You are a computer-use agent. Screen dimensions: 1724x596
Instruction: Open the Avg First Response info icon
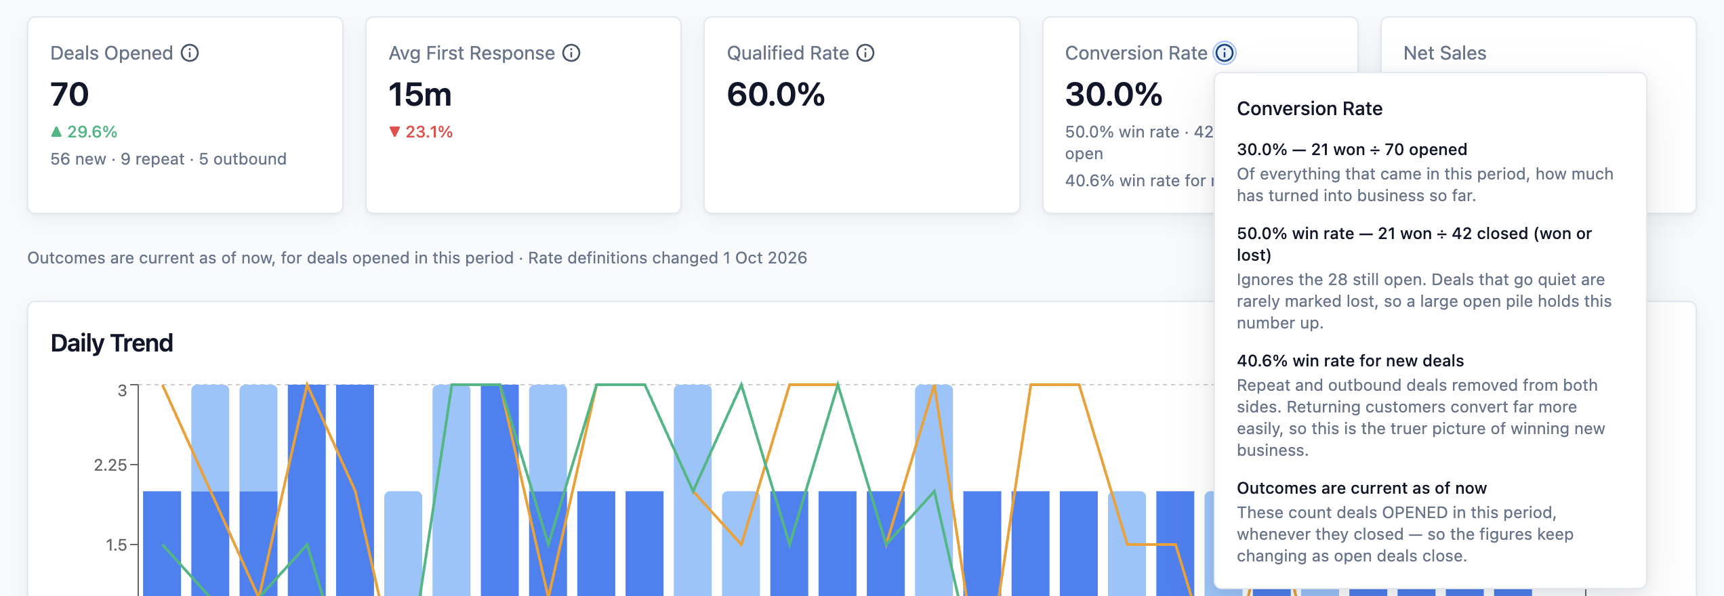571,53
